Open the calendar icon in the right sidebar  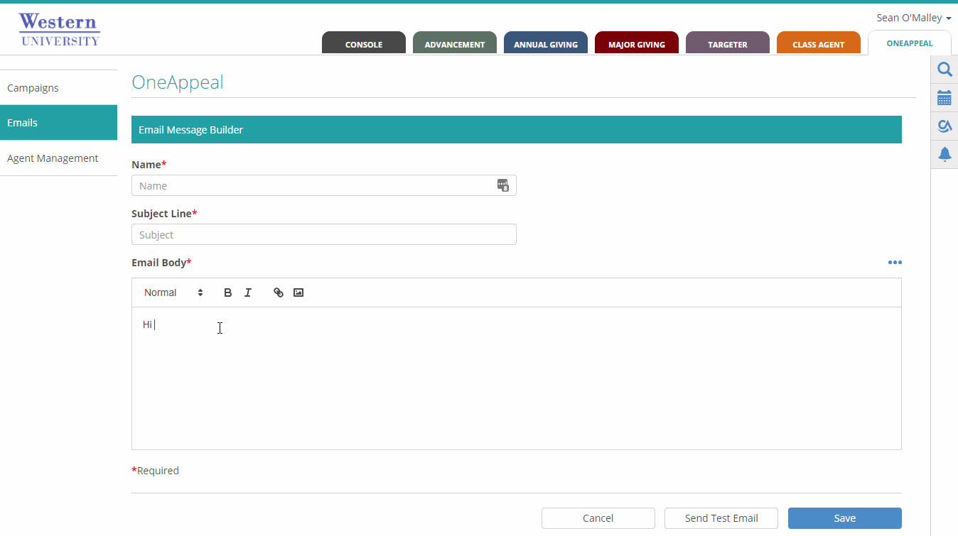[944, 97]
